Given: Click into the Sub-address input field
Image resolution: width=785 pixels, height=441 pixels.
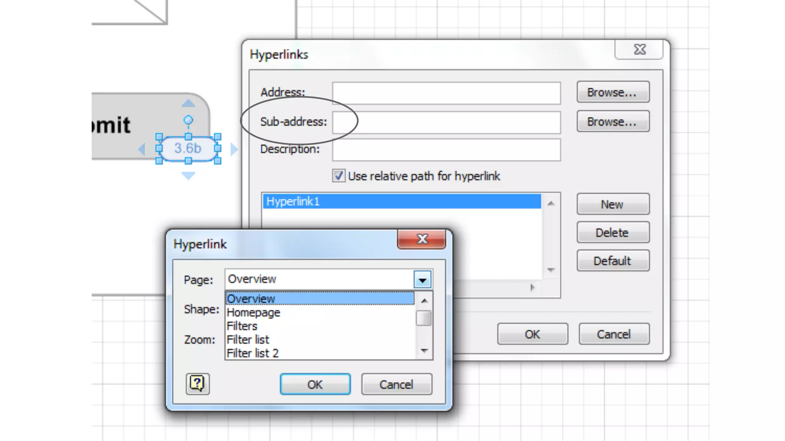Looking at the screenshot, I should (x=446, y=122).
